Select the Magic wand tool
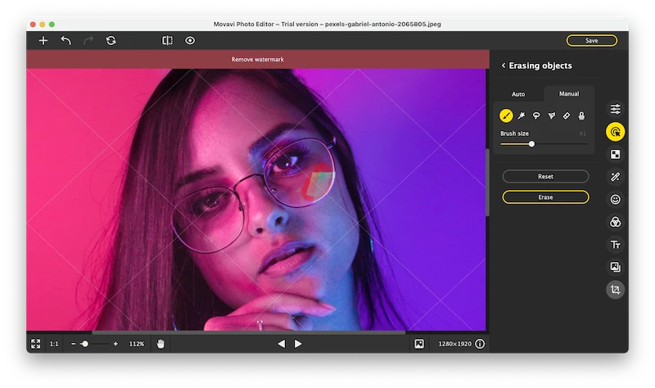Screen dimensions: 655x388 522,115
